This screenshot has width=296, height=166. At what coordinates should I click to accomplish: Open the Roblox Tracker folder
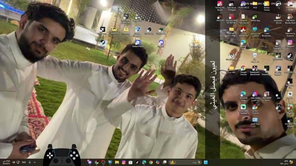point(266,6)
